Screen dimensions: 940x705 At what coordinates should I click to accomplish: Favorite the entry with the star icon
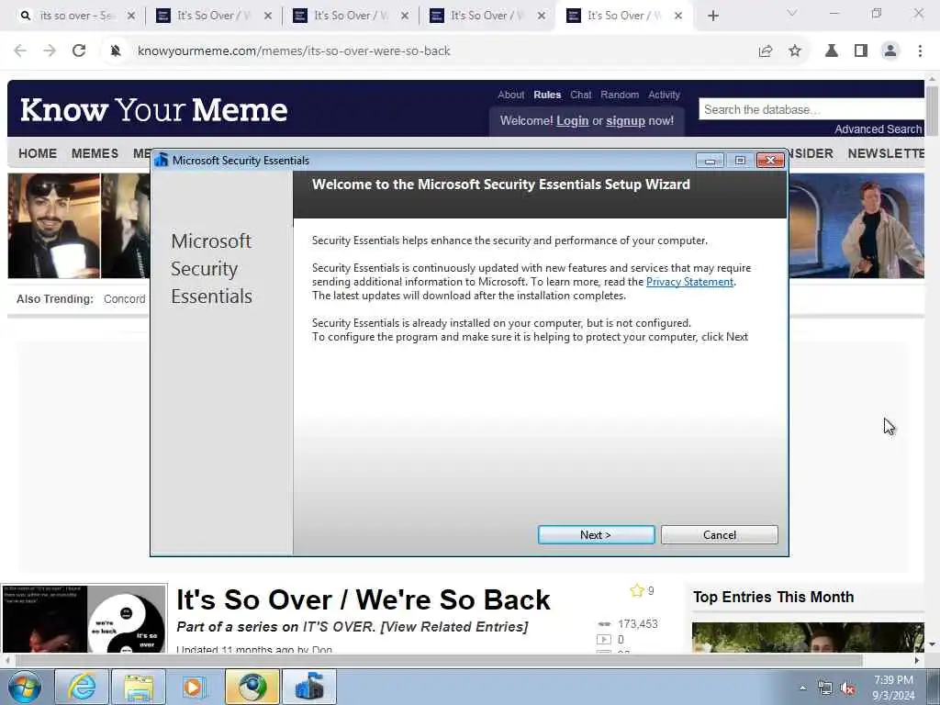pyautogui.click(x=637, y=590)
